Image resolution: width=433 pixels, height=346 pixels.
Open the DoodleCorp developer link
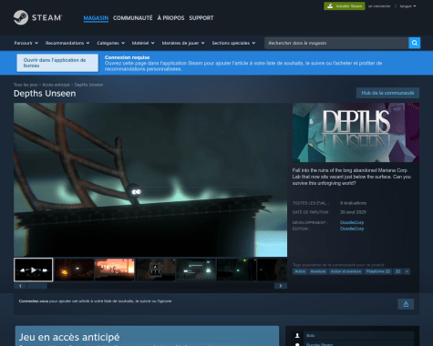click(352, 222)
